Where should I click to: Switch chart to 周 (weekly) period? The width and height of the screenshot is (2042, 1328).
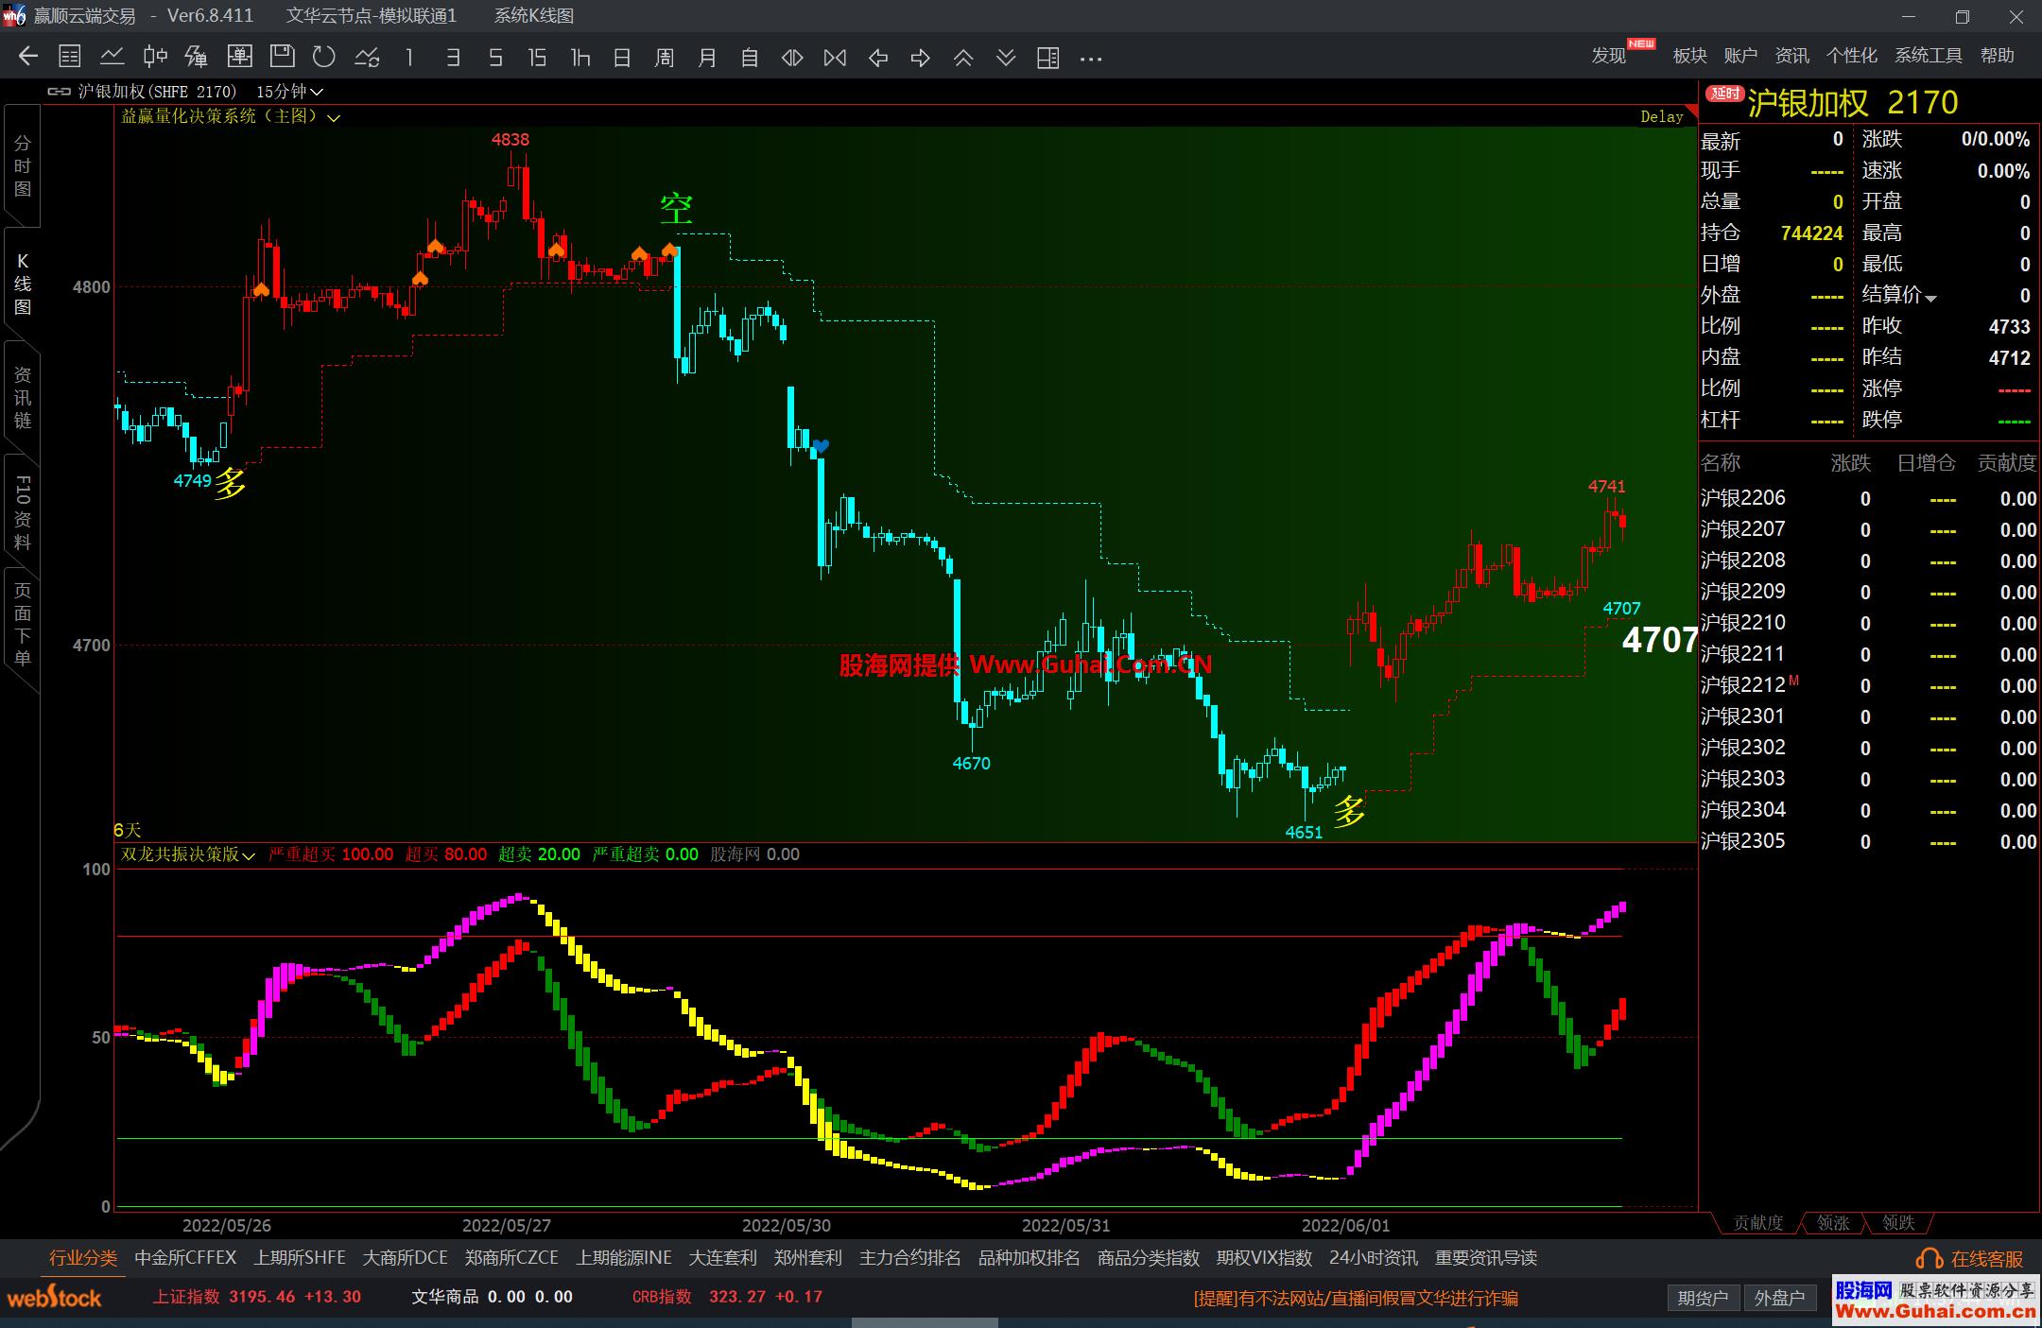(664, 58)
